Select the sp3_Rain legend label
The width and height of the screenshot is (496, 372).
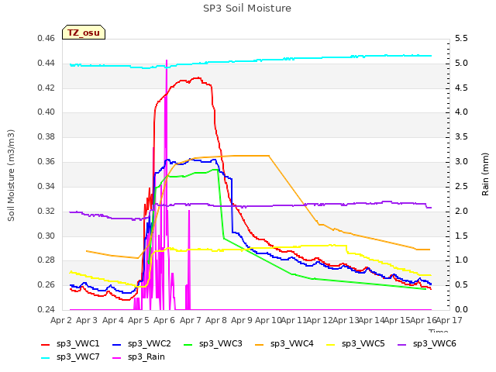coord(146,357)
